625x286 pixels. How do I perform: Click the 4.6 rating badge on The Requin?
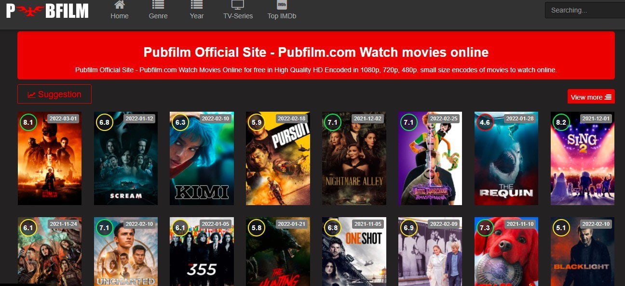tap(485, 123)
